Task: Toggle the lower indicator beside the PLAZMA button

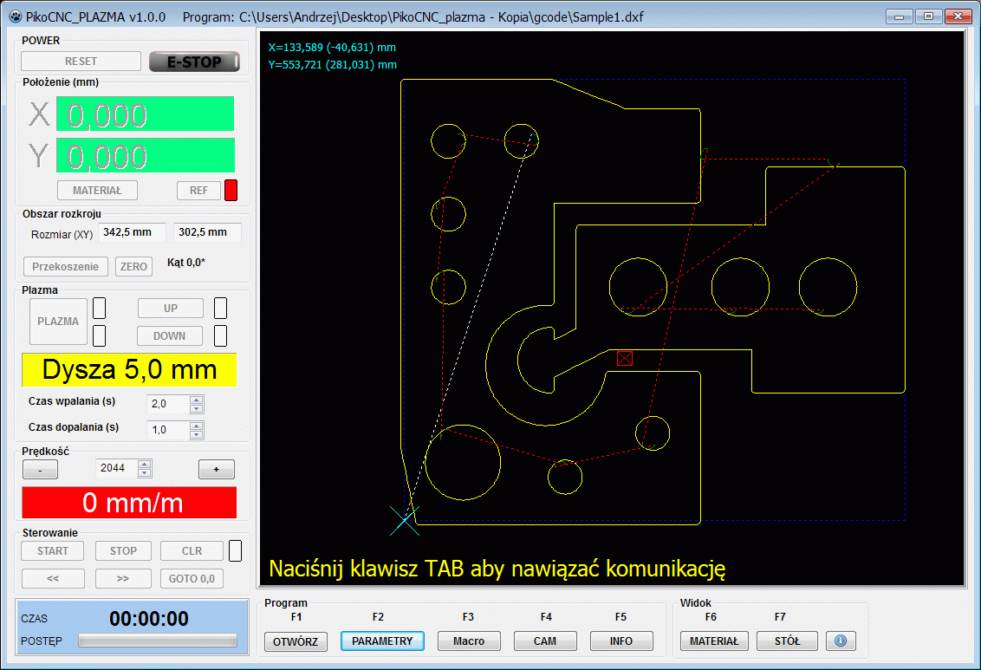Action: click(x=99, y=335)
